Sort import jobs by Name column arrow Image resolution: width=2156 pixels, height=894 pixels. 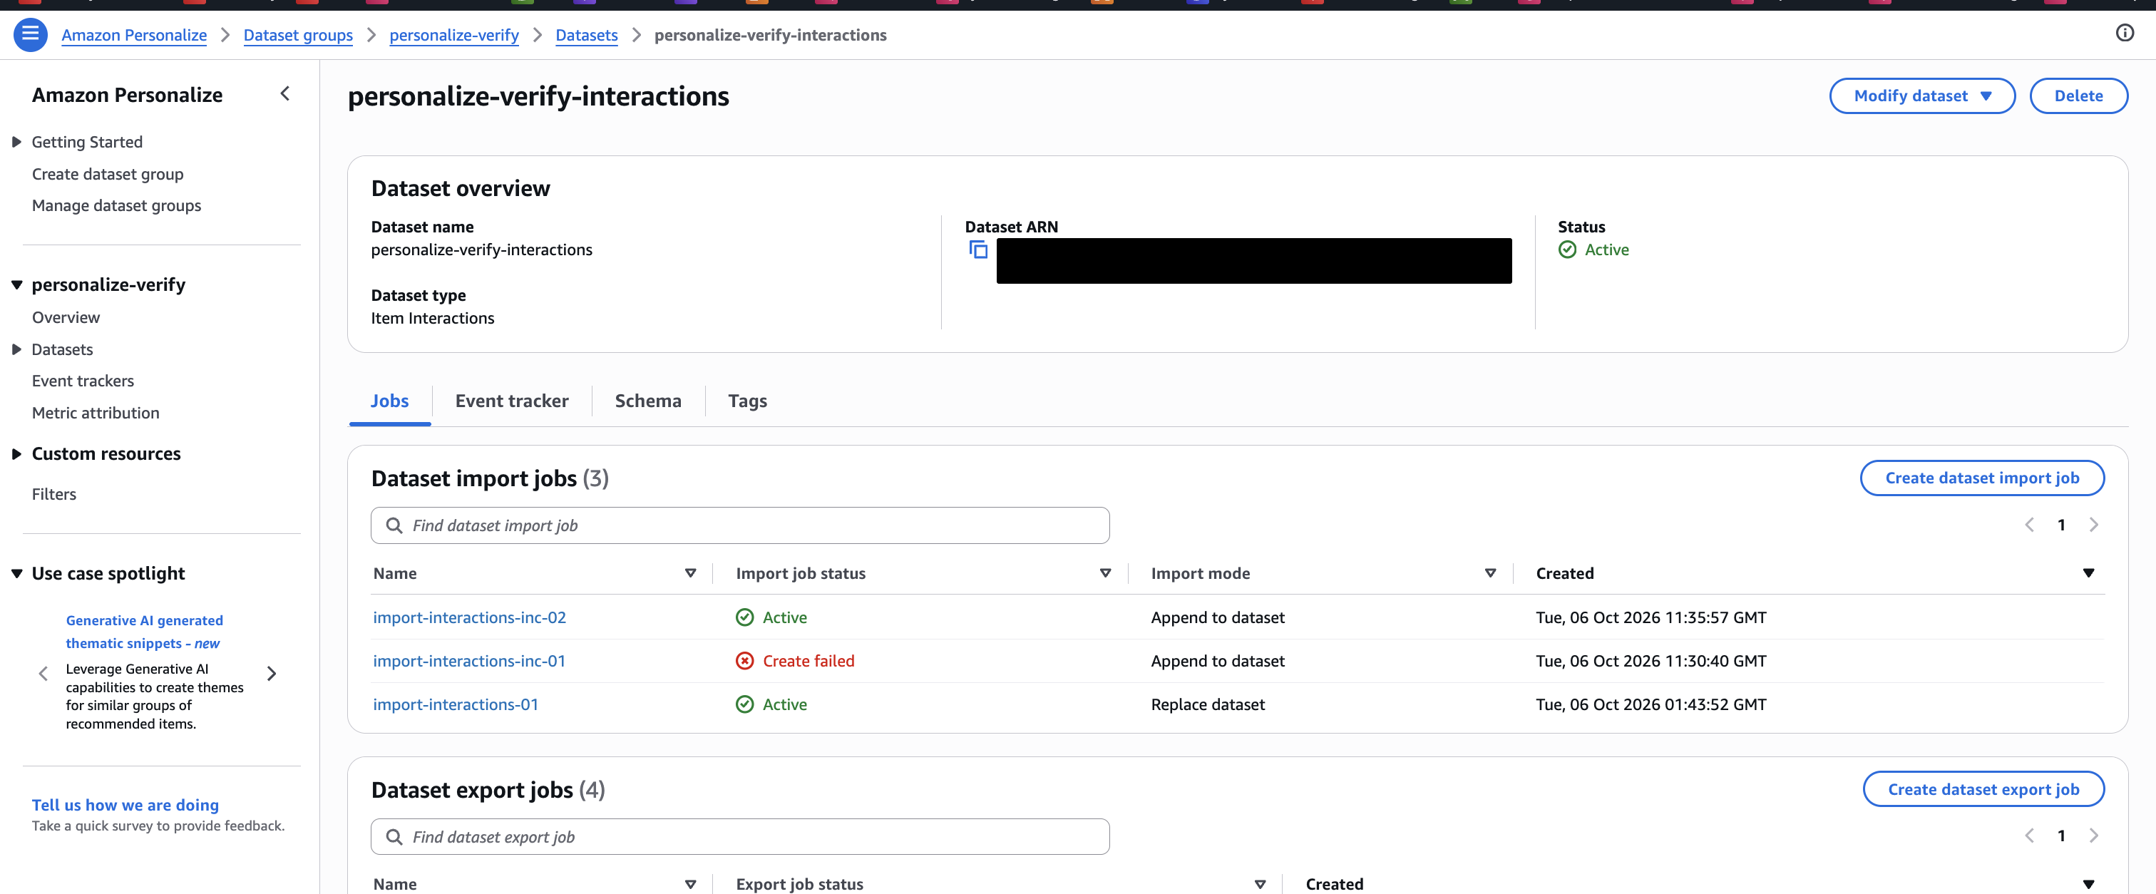(x=690, y=573)
